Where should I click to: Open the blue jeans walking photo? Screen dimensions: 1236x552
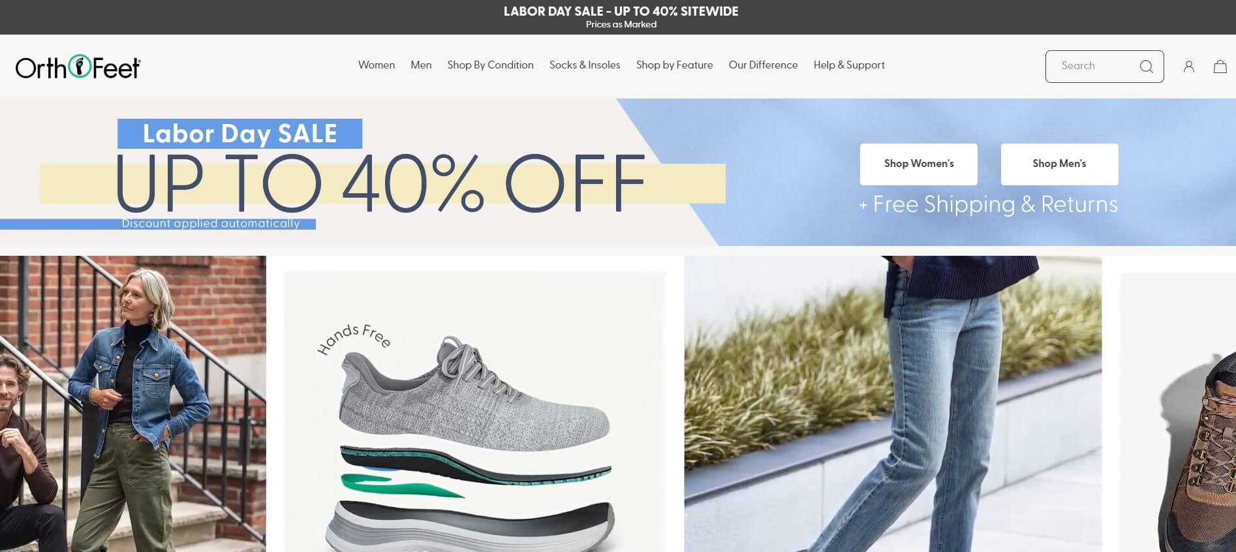click(893, 404)
